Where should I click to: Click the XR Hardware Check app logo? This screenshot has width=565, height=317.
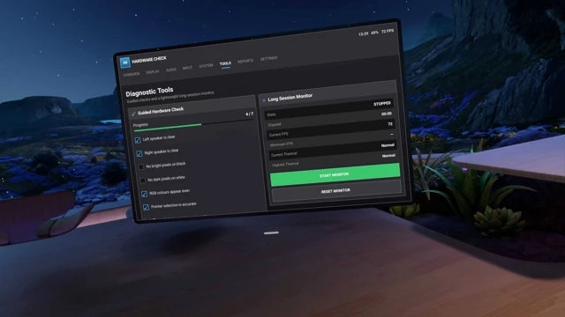point(124,63)
